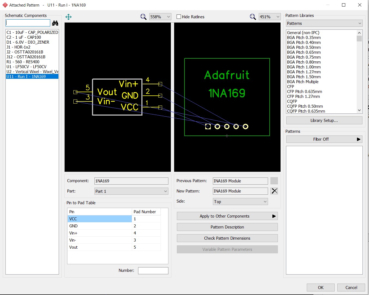Screen dimensions: 369x295
Task: Click the schematic components search field
Action: click(28, 23)
